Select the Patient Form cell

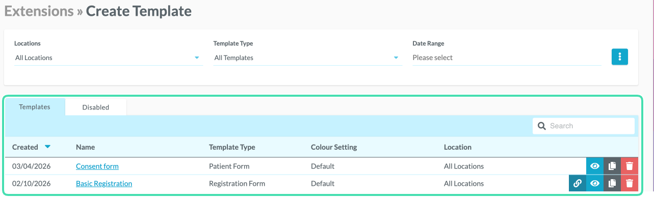click(x=229, y=166)
